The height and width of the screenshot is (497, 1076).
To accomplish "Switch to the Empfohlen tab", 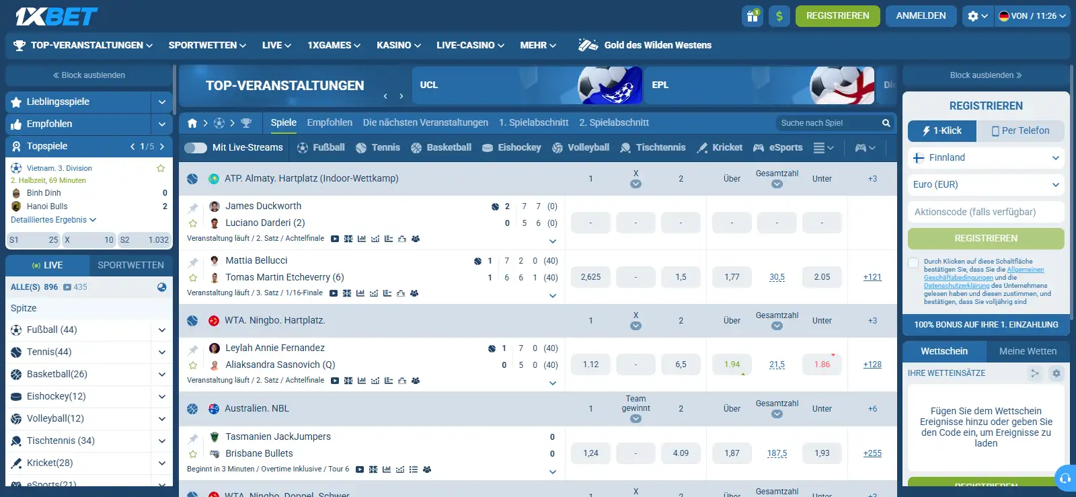I will tap(330, 123).
